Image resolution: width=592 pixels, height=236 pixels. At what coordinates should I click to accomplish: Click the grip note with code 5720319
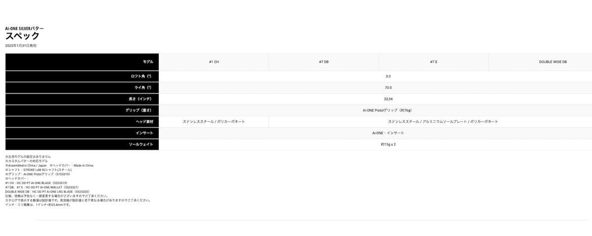37,174
